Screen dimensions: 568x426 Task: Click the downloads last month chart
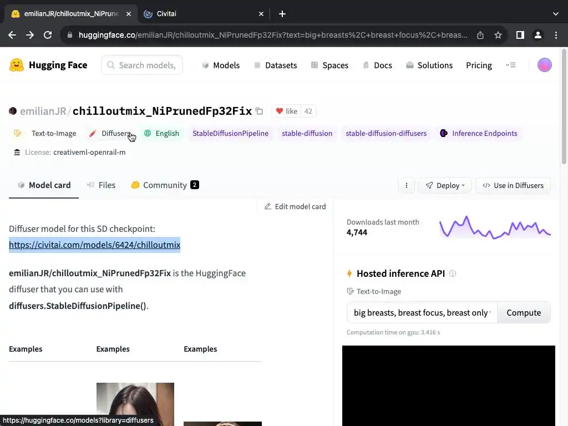coord(495,227)
